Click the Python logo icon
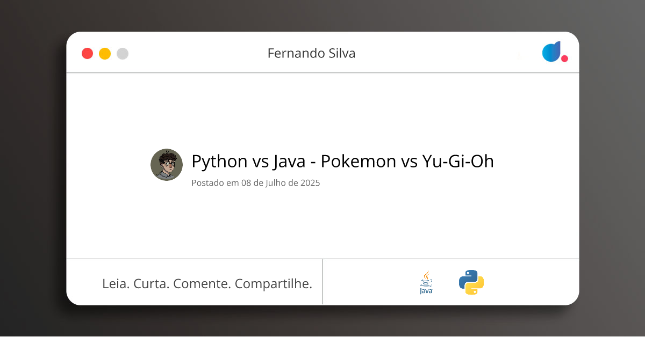Image resolution: width=645 pixels, height=337 pixels. (x=471, y=281)
